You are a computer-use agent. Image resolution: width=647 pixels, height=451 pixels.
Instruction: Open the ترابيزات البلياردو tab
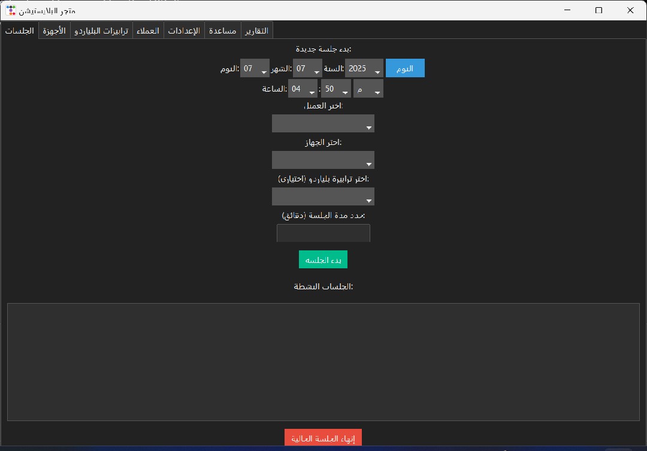pos(101,31)
